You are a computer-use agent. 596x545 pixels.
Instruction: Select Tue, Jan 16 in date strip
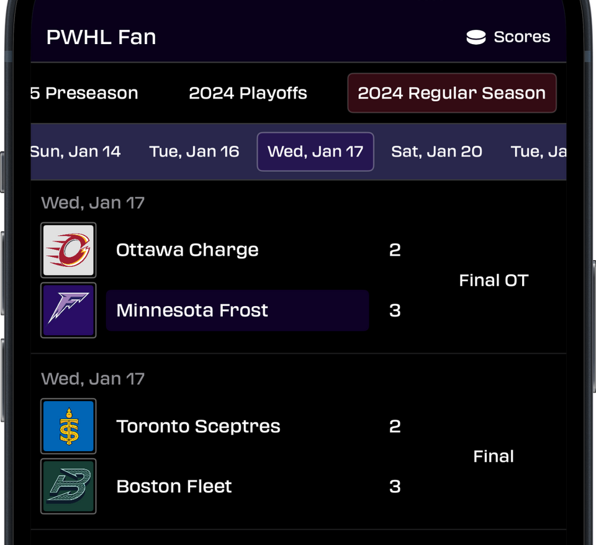[194, 151]
